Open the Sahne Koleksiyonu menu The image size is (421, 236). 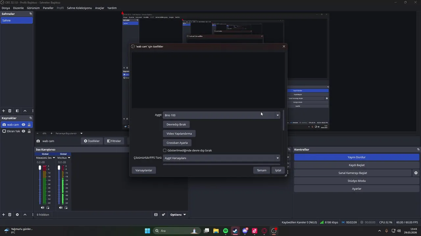click(x=79, y=8)
